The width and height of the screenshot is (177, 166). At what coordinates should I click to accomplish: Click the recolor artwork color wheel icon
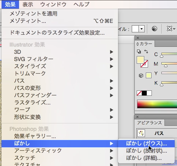pyautogui.click(x=155, y=29)
